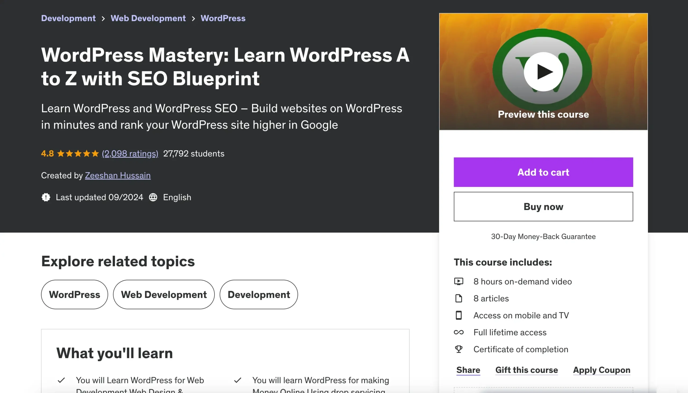This screenshot has width=688, height=393.
Task: Click the infinity lifetime access icon
Action: [458, 332]
